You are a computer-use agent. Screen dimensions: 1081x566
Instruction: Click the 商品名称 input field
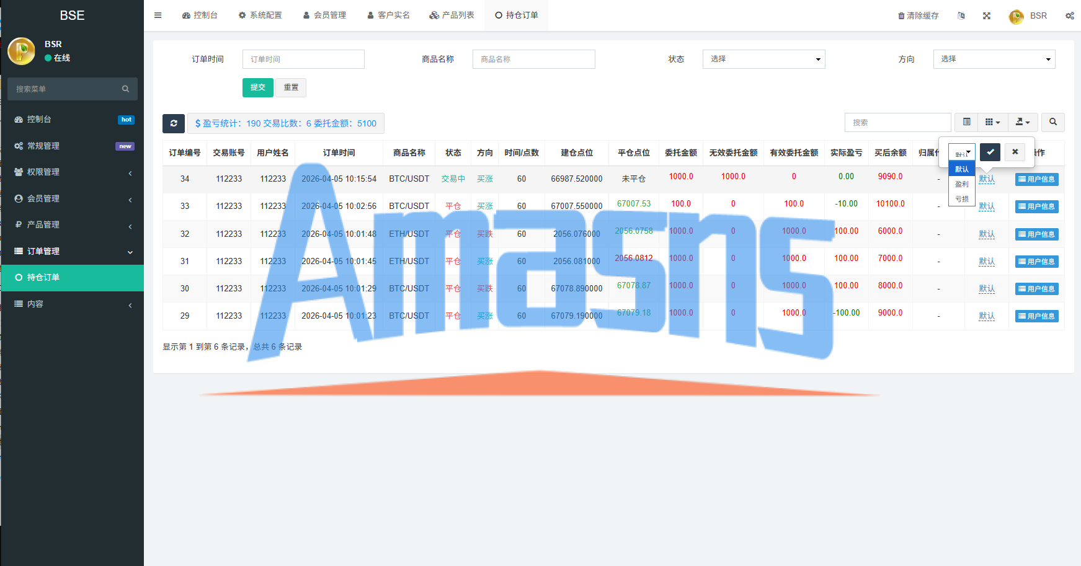(534, 59)
